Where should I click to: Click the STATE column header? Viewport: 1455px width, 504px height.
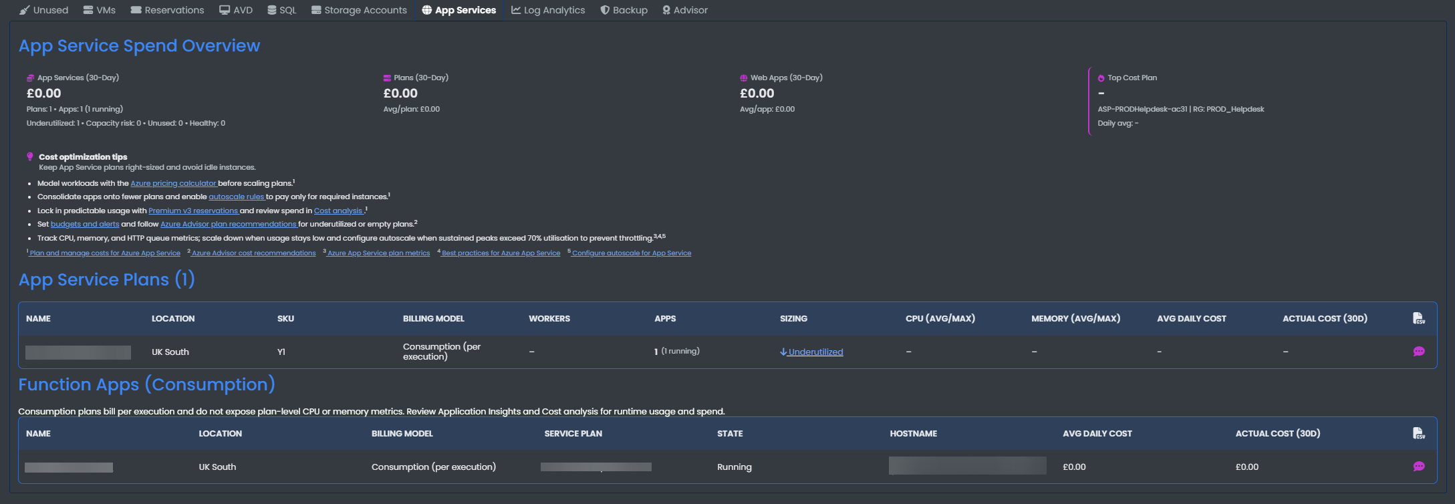730,434
